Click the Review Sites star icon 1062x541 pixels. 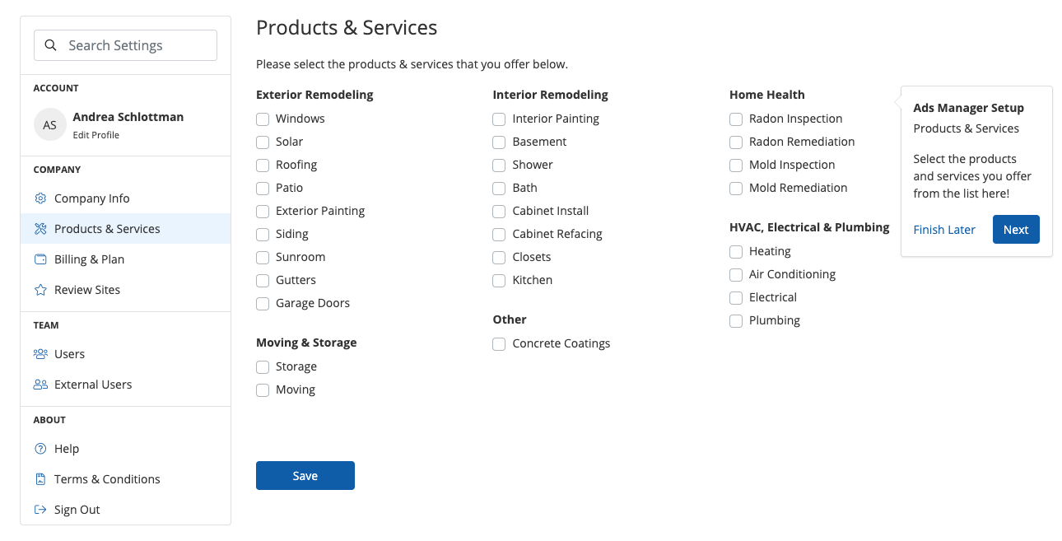coord(40,290)
